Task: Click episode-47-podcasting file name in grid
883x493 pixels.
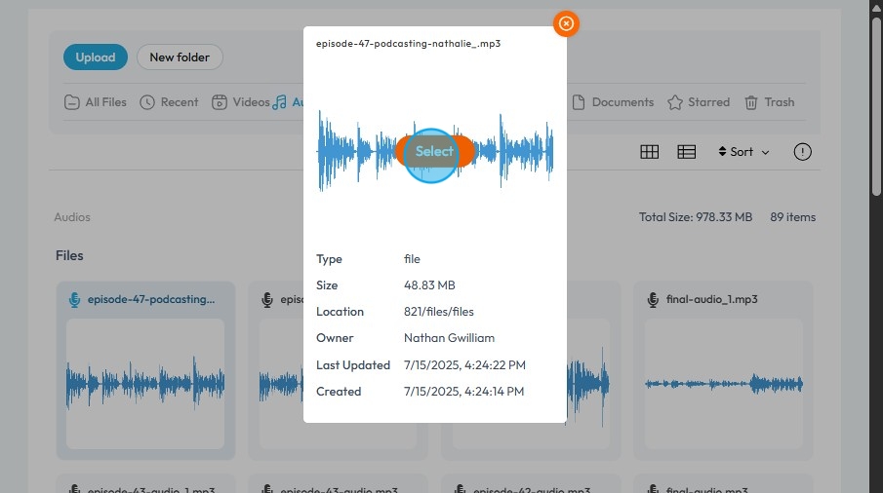Action: pyautogui.click(x=151, y=299)
